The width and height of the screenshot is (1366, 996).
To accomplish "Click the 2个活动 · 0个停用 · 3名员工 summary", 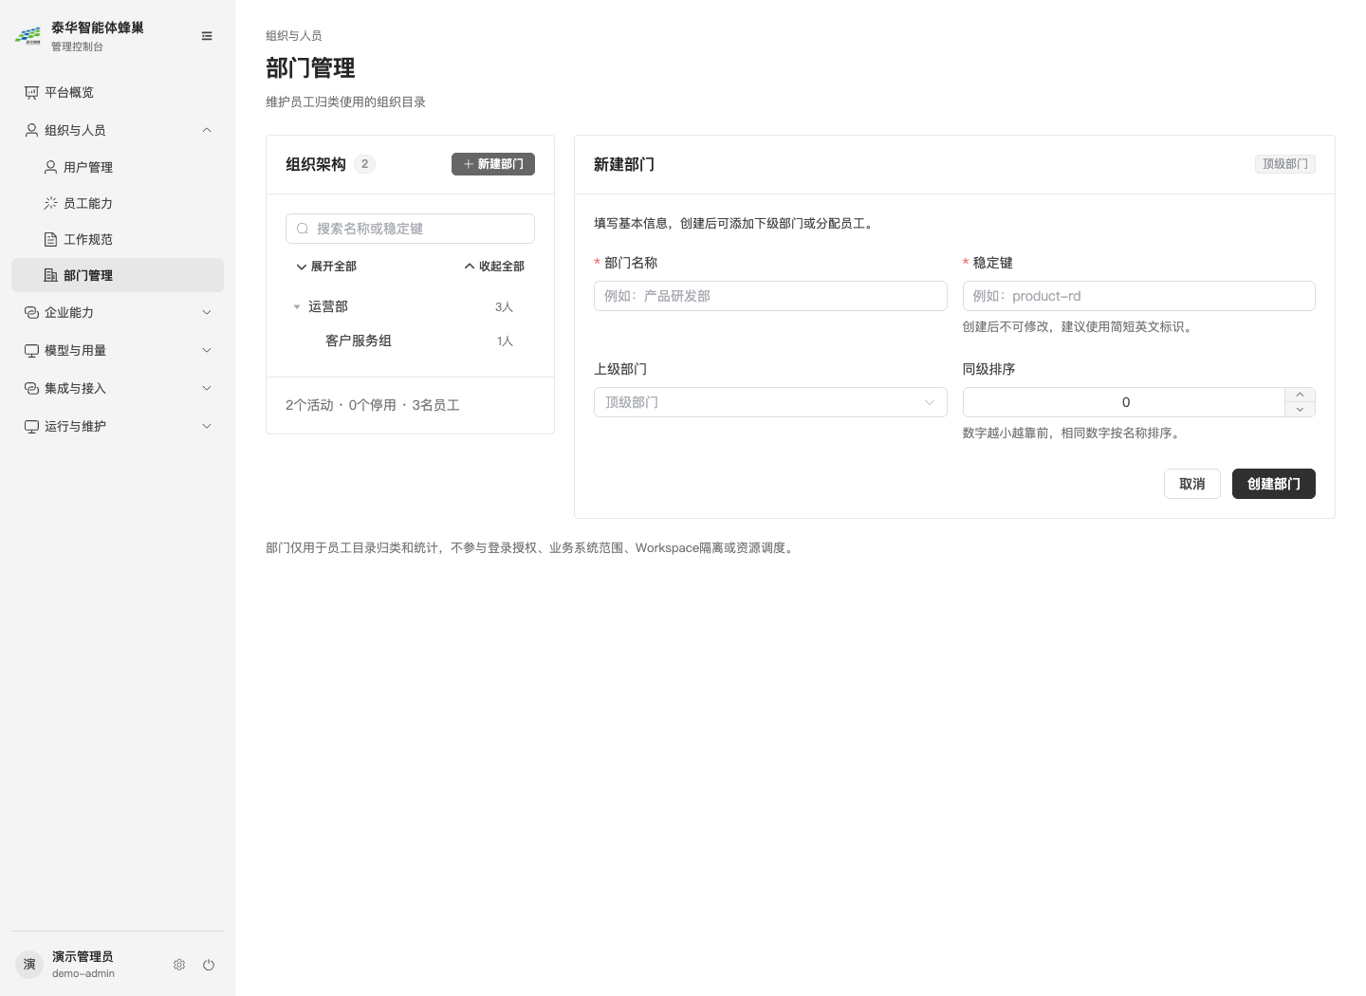I will tap(373, 405).
